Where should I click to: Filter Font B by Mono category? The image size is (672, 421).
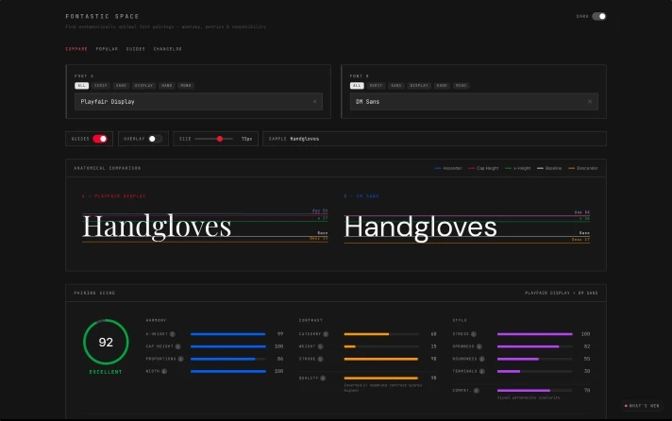pyautogui.click(x=461, y=86)
